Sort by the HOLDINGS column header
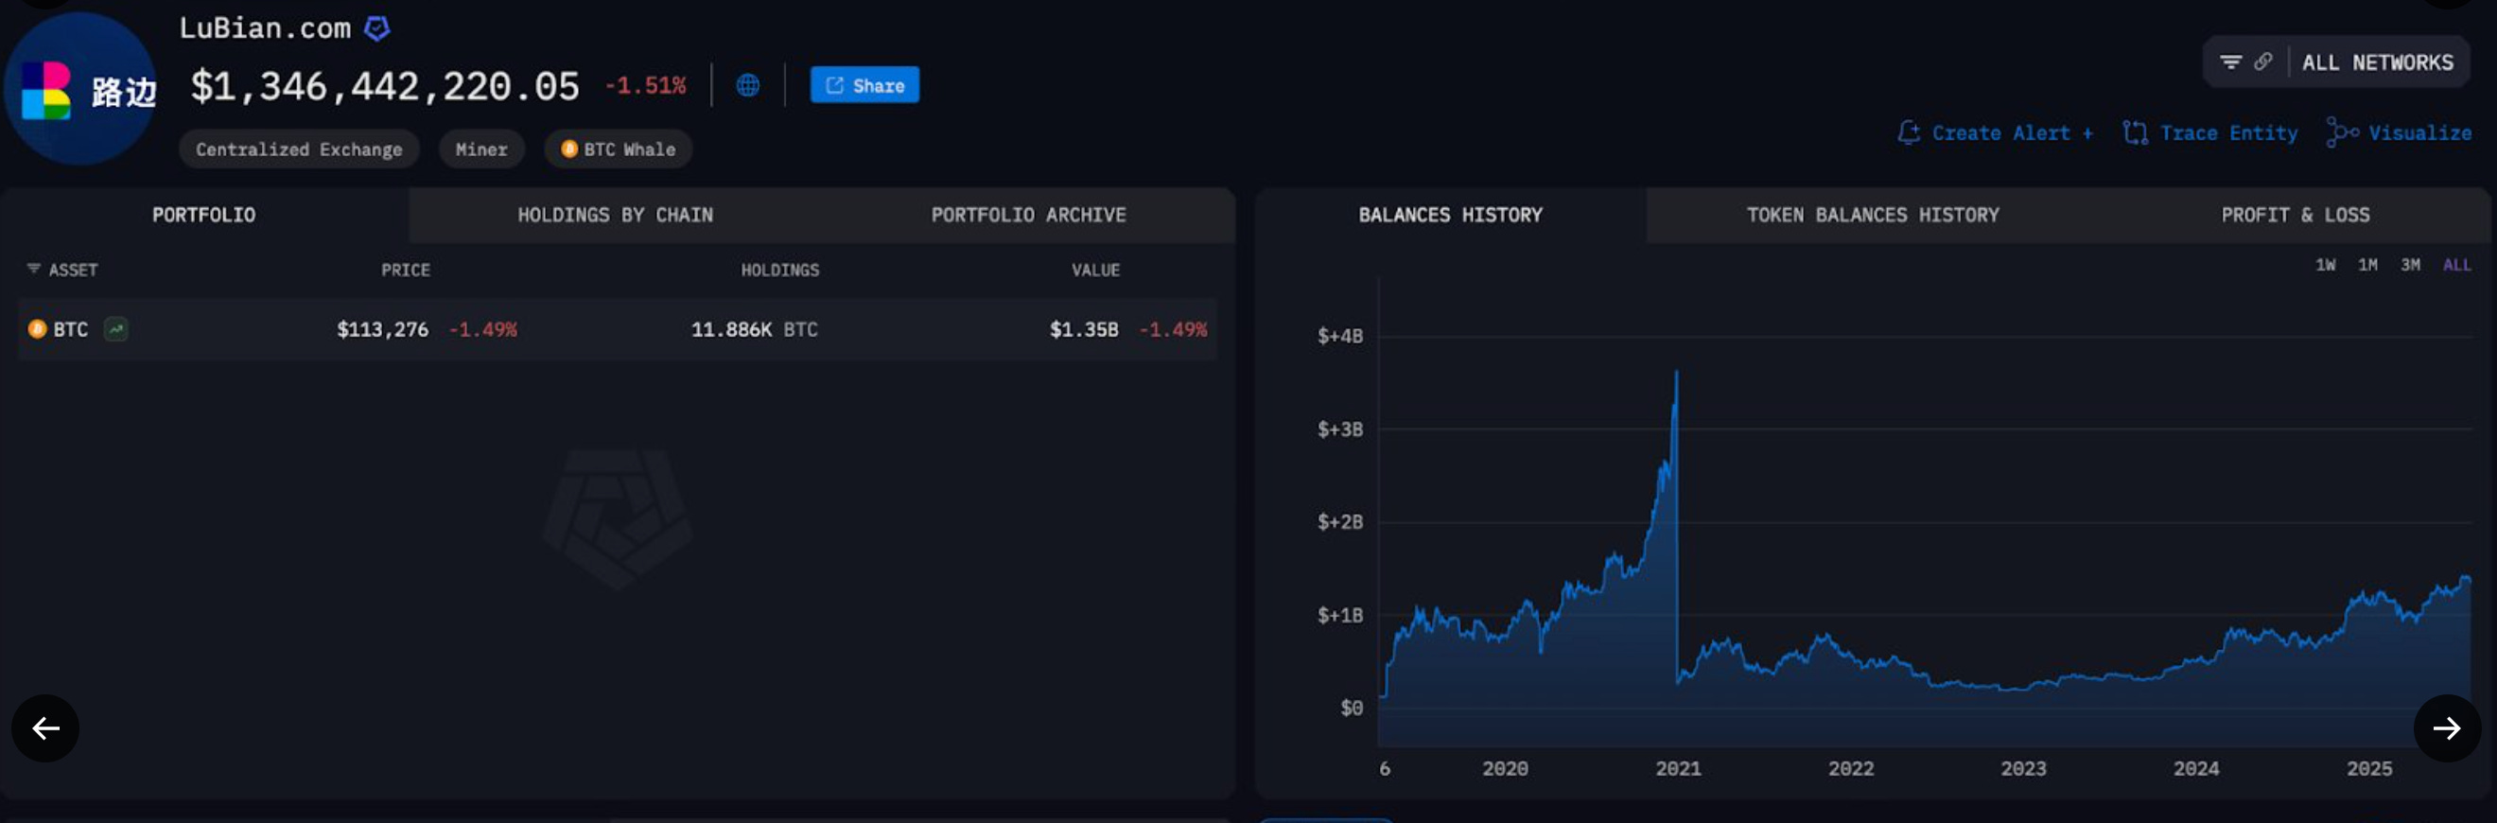This screenshot has width=2497, height=823. (780, 271)
